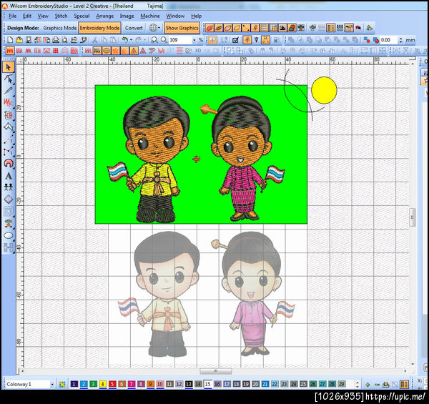Toggle the checkbox icon in standard toolbar
This screenshot has height=404, width=429.
235,40
